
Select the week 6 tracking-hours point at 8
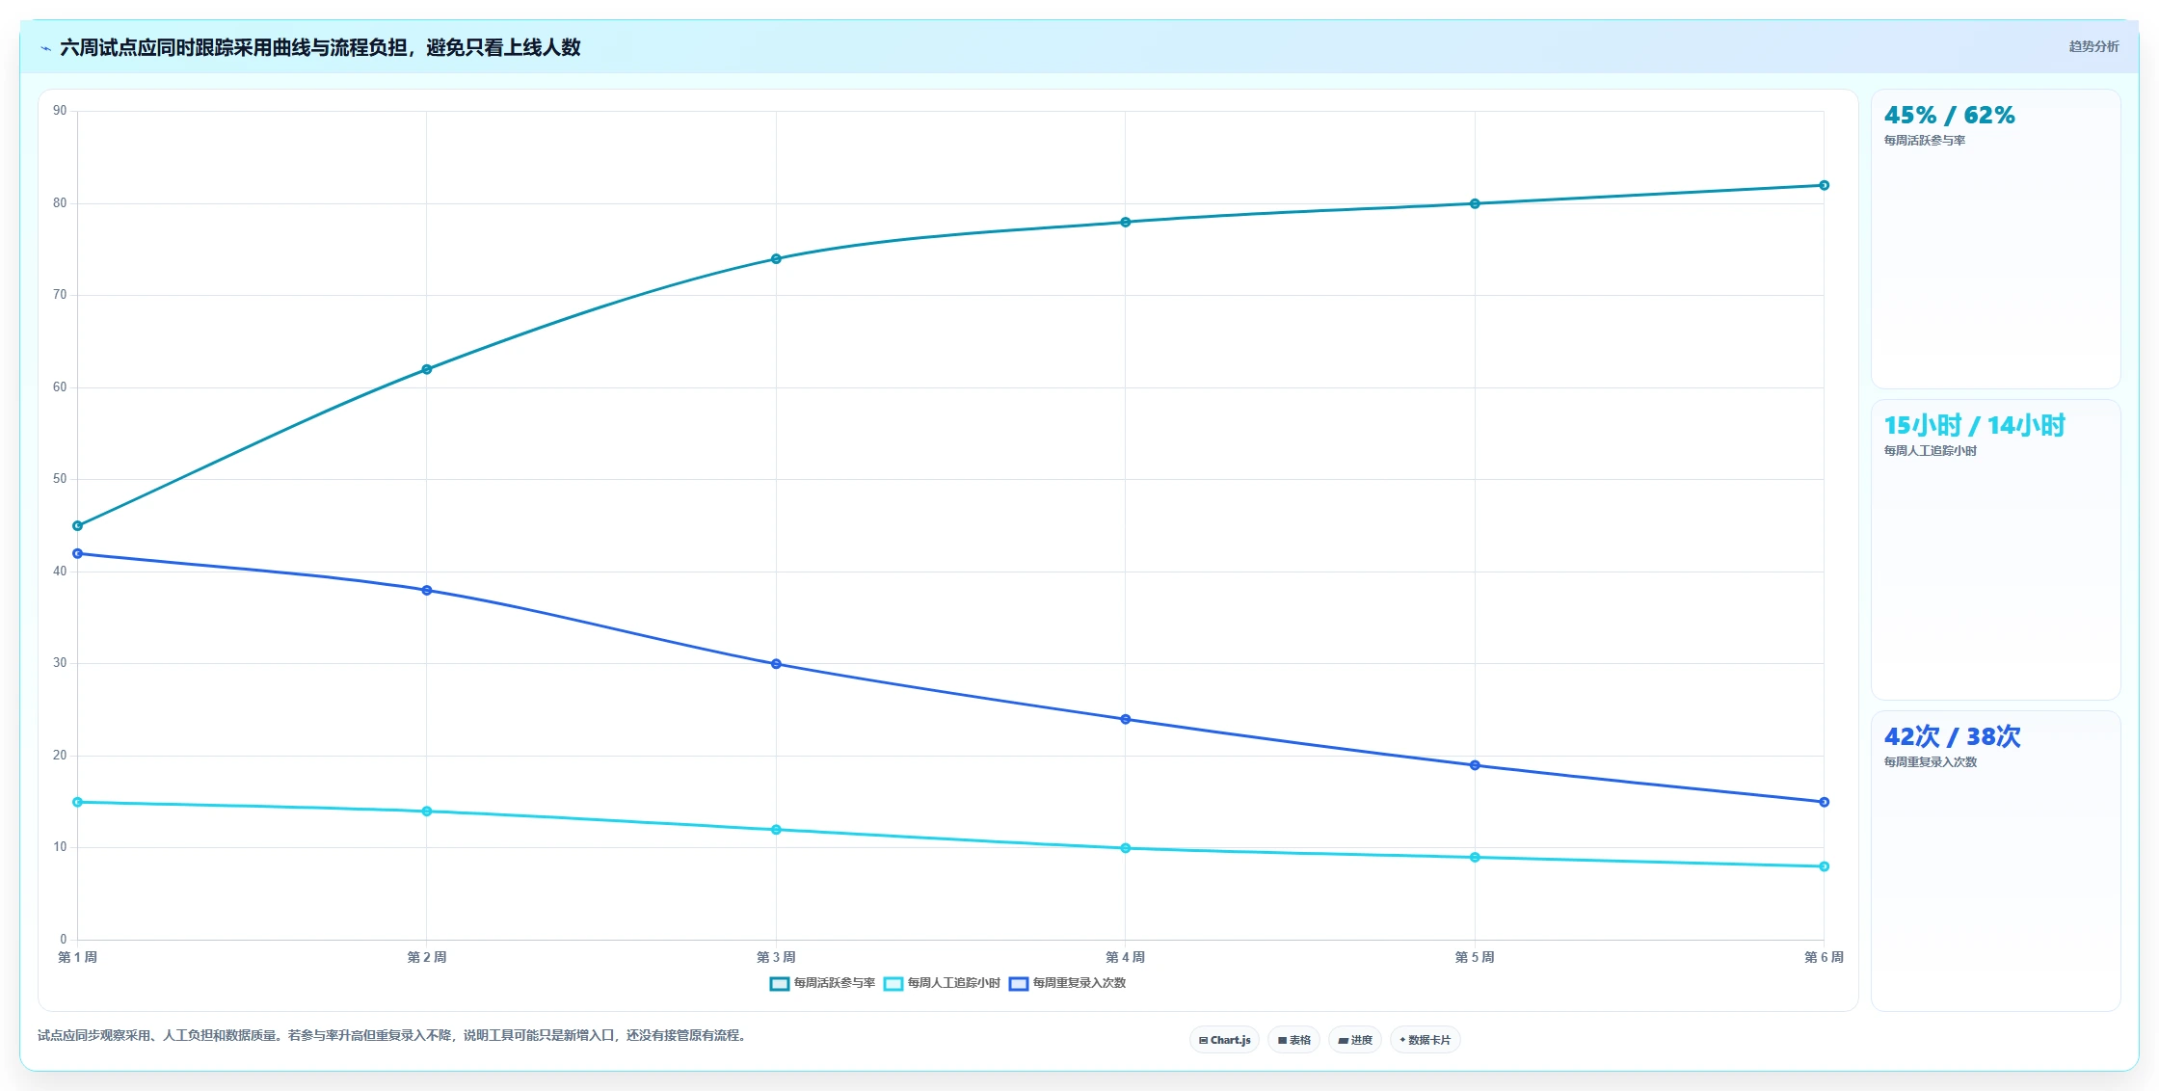point(1824,866)
